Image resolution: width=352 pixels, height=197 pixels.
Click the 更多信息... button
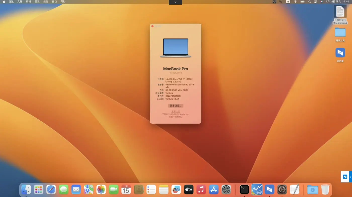coord(175,106)
